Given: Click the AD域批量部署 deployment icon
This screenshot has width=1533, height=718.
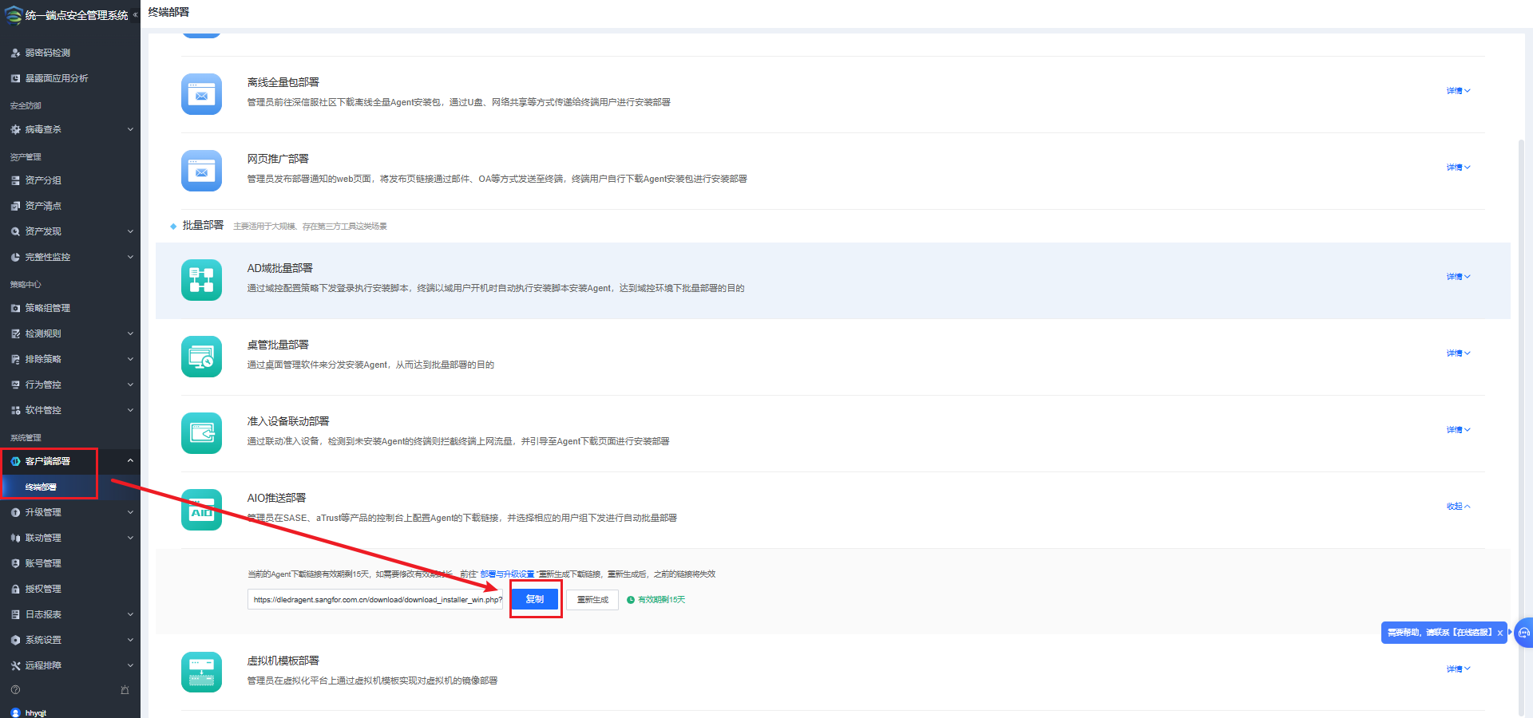Looking at the screenshot, I should coord(201,280).
